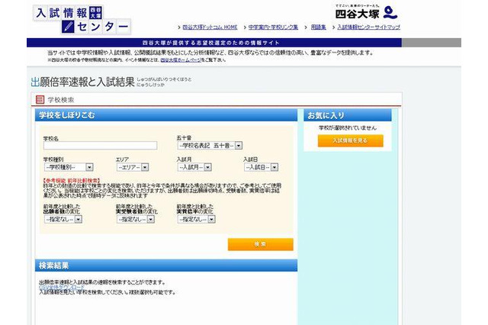
Task: Click the orange 検索 button
Action: (261, 244)
